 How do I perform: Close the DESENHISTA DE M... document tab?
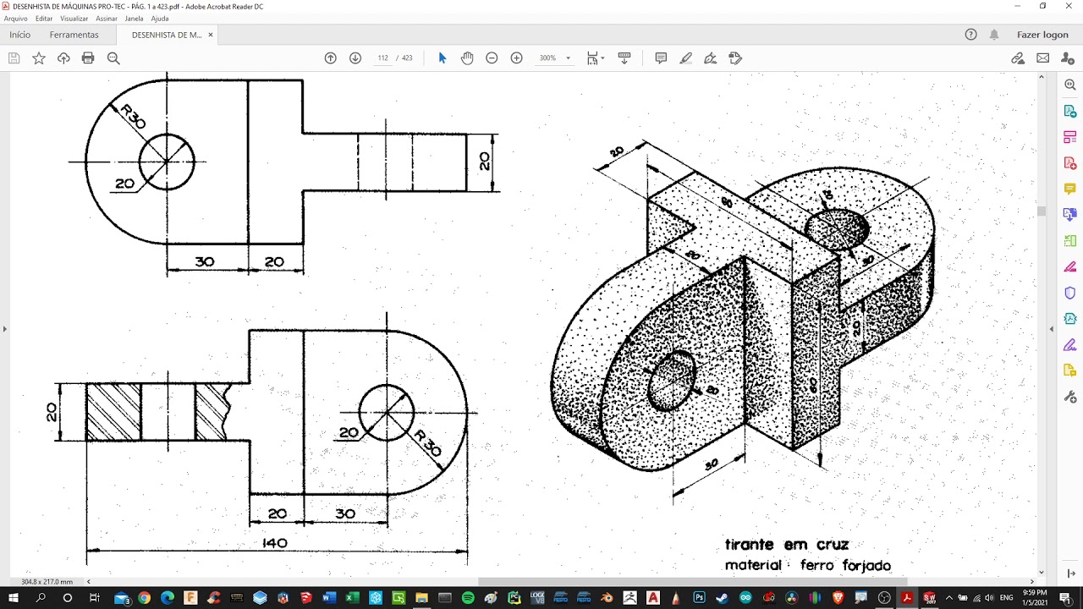tap(211, 35)
